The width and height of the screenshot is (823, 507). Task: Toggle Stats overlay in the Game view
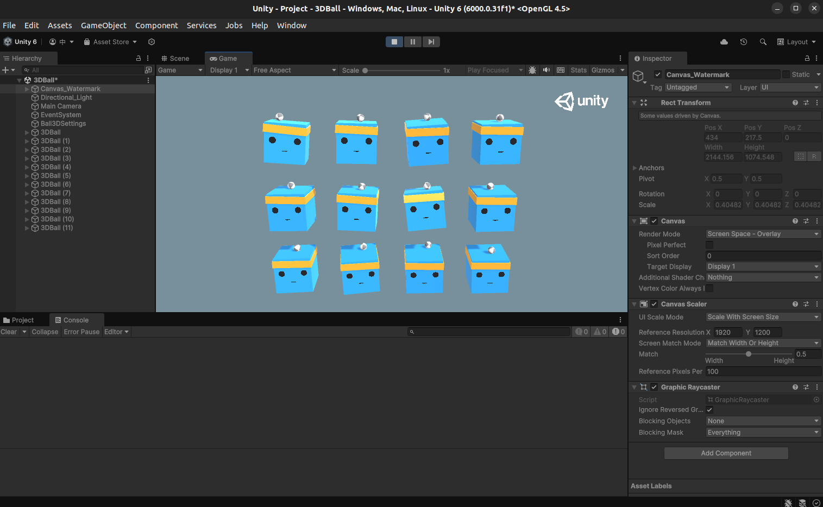578,70
